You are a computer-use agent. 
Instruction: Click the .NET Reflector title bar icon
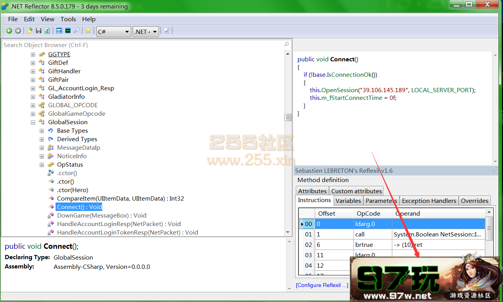(x=5, y=6)
